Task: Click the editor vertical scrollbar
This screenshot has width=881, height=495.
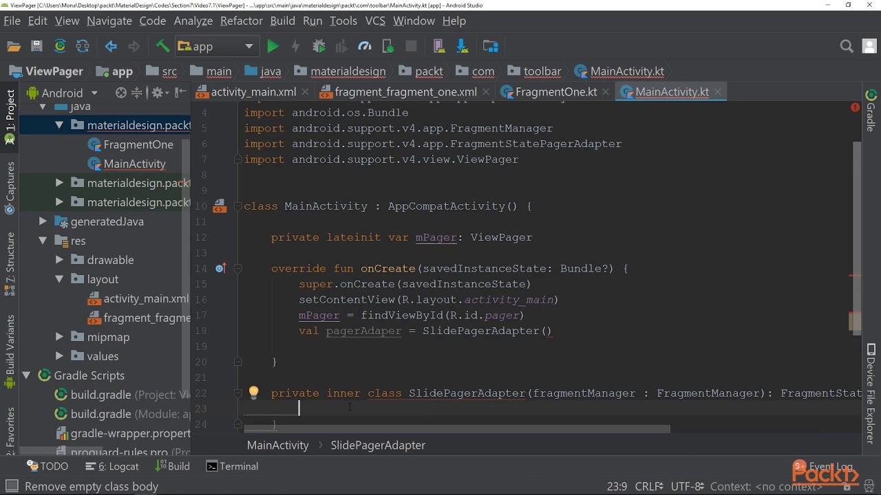Action: (856, 237)
